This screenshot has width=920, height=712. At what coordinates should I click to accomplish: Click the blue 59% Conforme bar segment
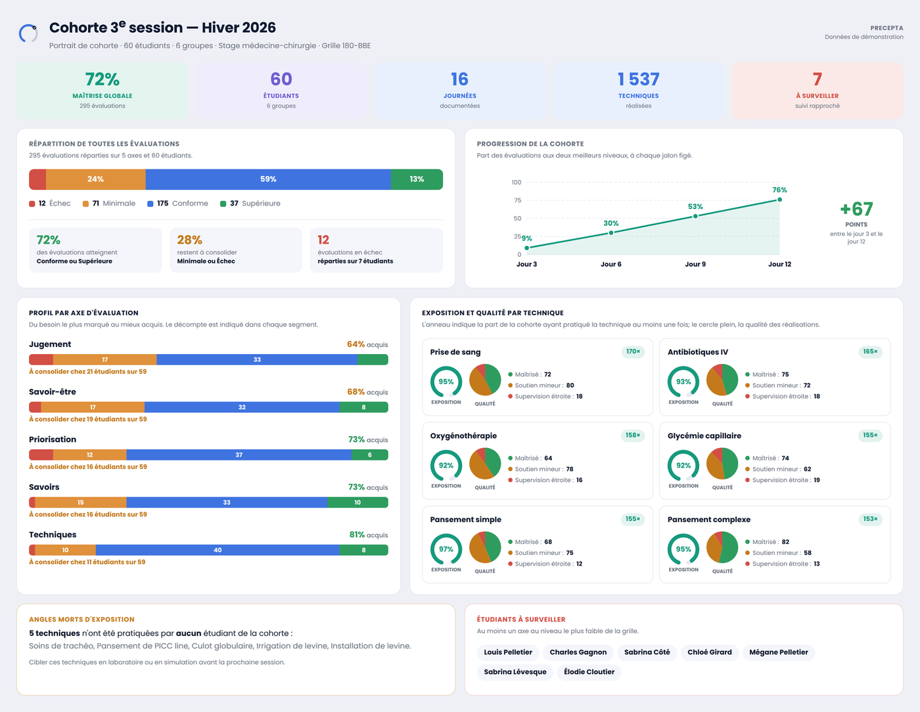(268, 179)
